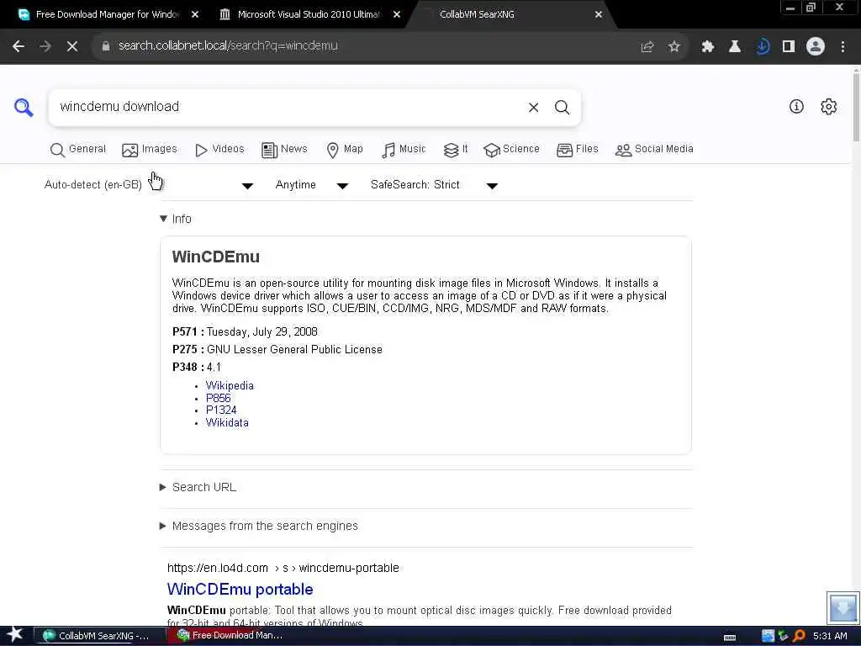Close the Free Download Manager tab
The width and height of the screenshot is (861, 646).
tap(195, 15)
